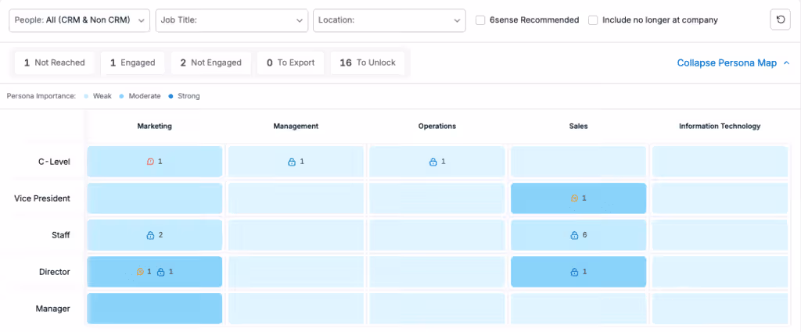Click the lock icon in Director Sales cell
The height and width of the screenshot is (332, 801).
[x=574, y=272]
